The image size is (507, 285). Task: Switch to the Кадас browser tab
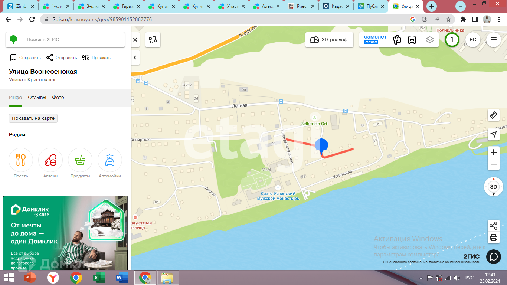point(337,6)
